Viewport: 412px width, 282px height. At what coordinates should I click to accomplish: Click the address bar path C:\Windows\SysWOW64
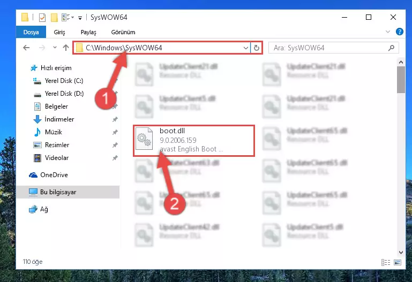[x=124, y=48]
